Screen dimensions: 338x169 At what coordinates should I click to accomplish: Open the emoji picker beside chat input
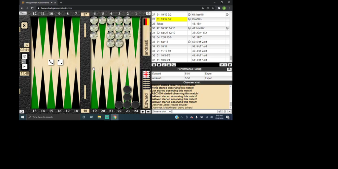point(224,112)
